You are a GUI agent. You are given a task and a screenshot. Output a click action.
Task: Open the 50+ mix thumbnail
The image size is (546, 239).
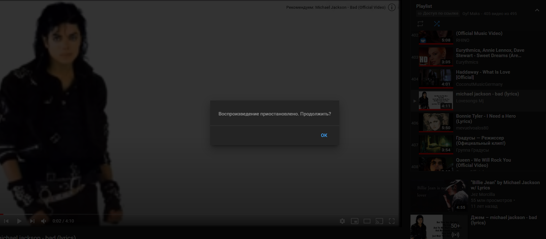click(439, 227)
